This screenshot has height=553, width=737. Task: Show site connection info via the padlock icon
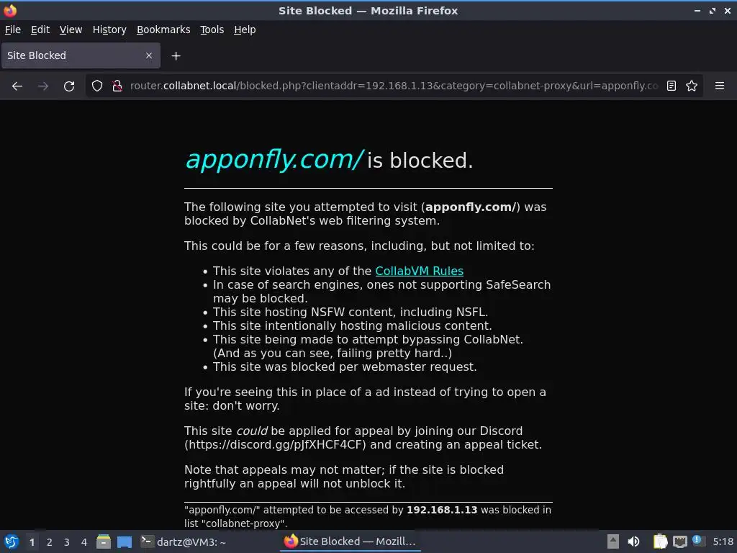(117, 86)
